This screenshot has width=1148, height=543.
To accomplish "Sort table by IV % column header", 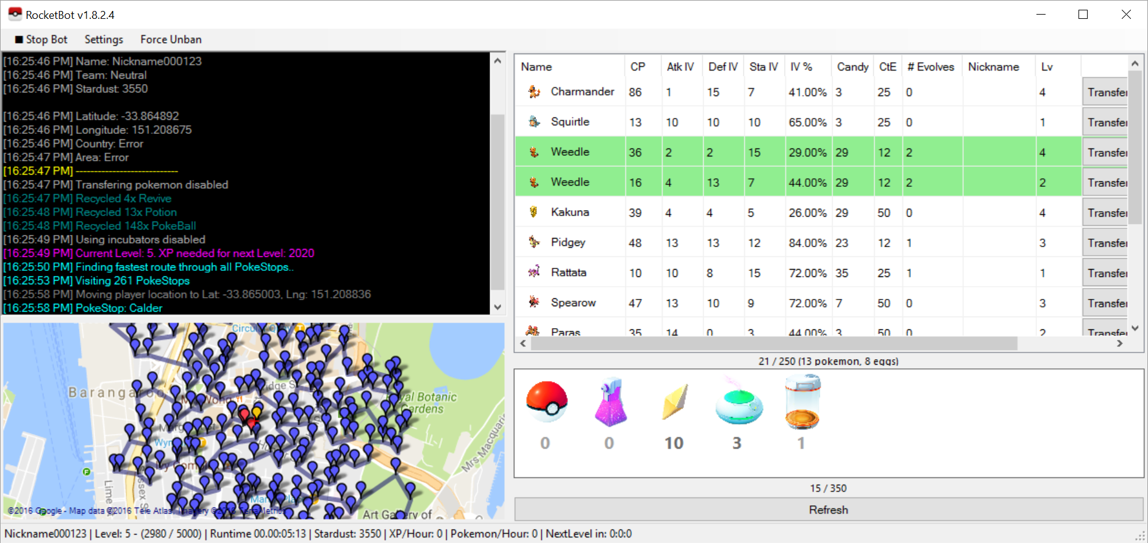I will (808, 67).
